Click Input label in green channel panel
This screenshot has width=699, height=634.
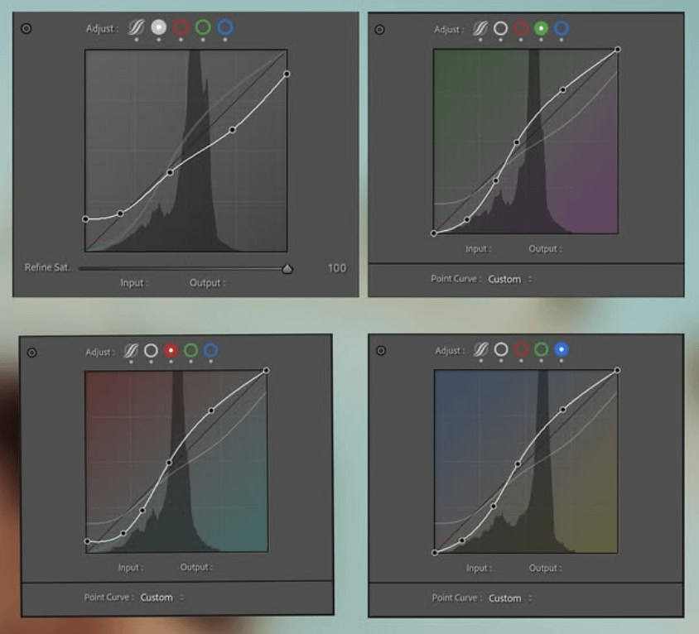479,249
